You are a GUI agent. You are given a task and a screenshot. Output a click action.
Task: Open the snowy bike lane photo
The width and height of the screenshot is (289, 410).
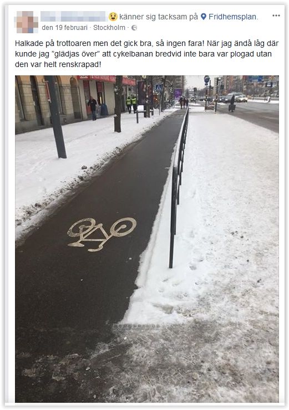point(147,239)
